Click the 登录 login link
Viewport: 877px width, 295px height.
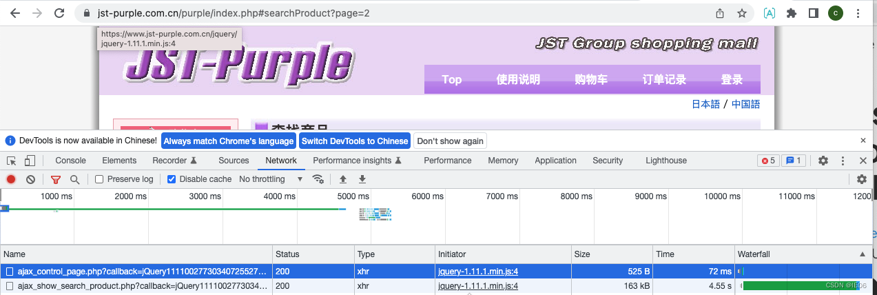[x=732, y=79]
